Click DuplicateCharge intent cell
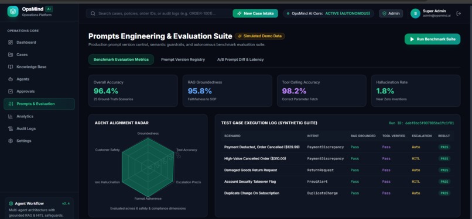472x219 pixels. [x=323, y=193]
